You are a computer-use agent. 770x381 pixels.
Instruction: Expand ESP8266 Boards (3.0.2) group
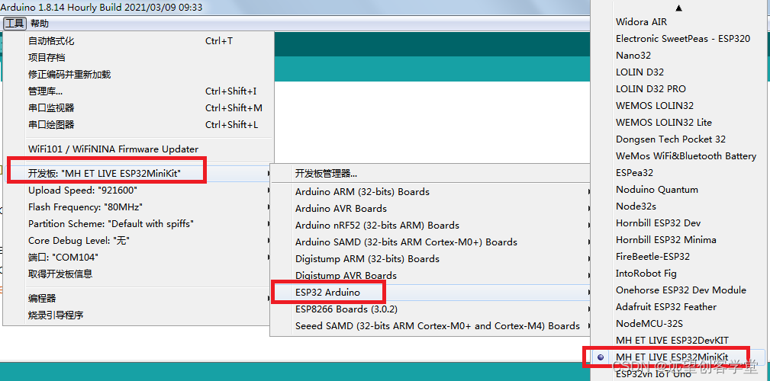(x=431, y=309)
